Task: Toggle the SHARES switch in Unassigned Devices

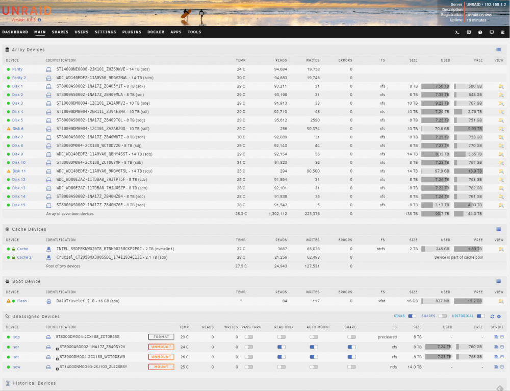Action: pyautogui.click(x=443, y=316)
